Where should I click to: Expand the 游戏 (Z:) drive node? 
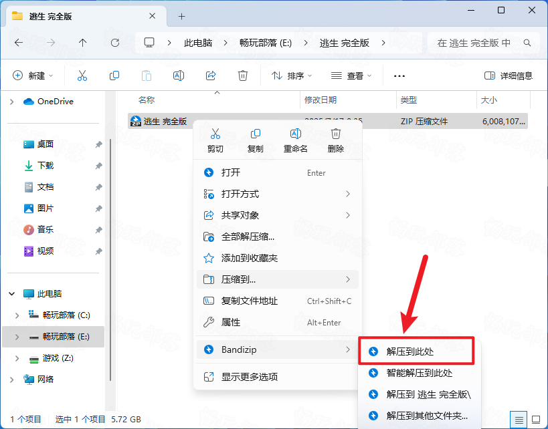point(17,358)
